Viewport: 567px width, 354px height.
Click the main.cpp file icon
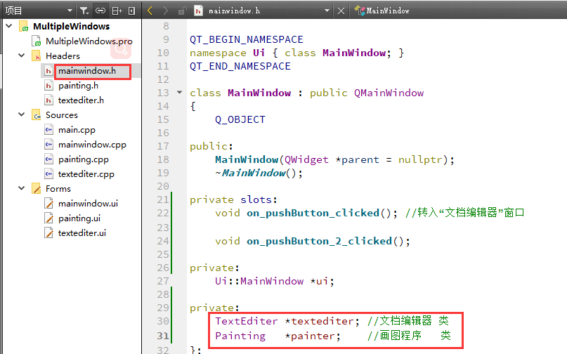click(48, 129)
